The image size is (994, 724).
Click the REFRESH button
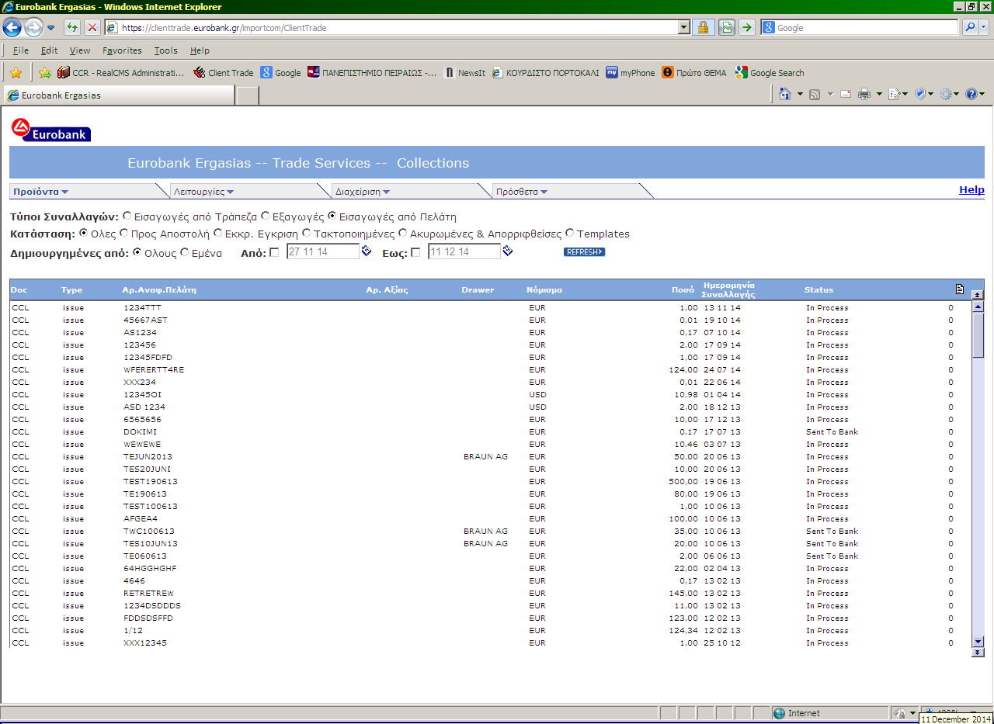click(584, 251)
